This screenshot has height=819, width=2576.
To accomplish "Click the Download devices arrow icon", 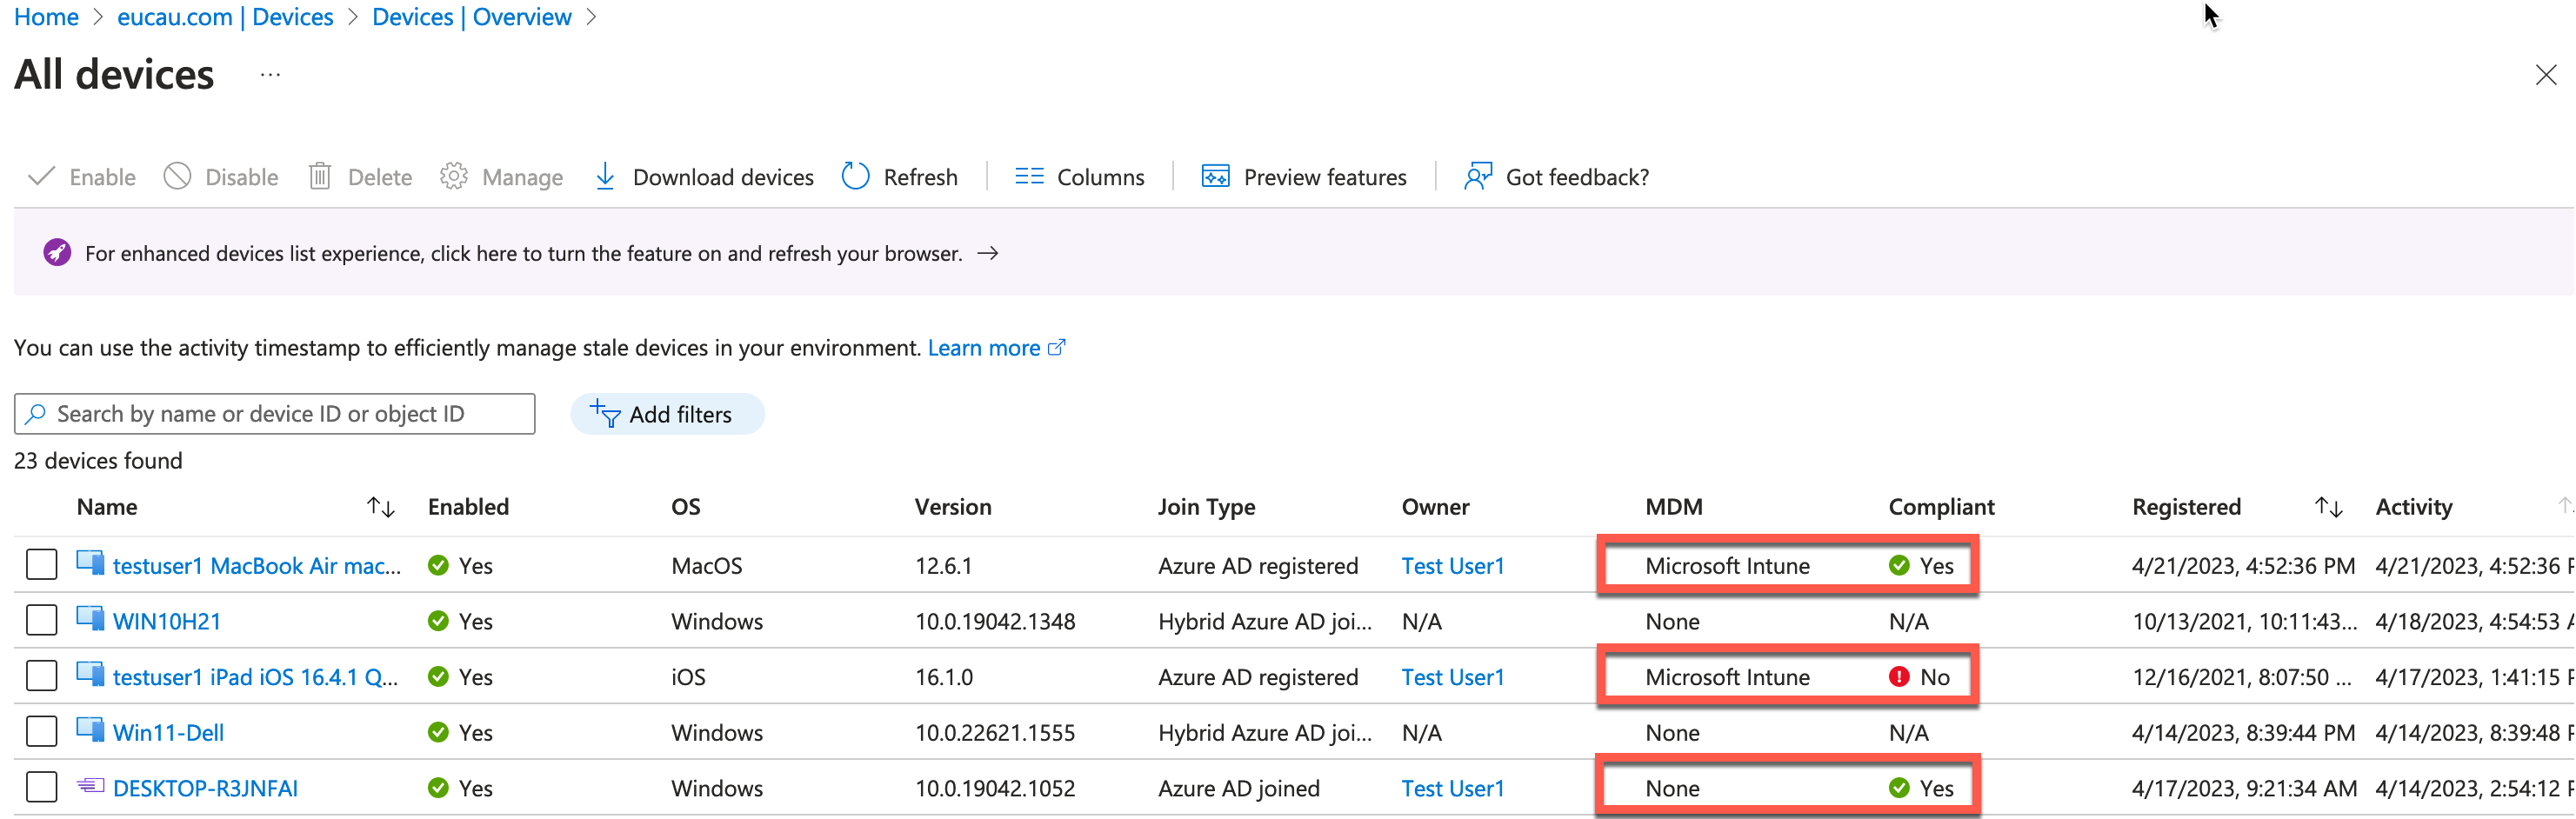I will pos(605,177).
